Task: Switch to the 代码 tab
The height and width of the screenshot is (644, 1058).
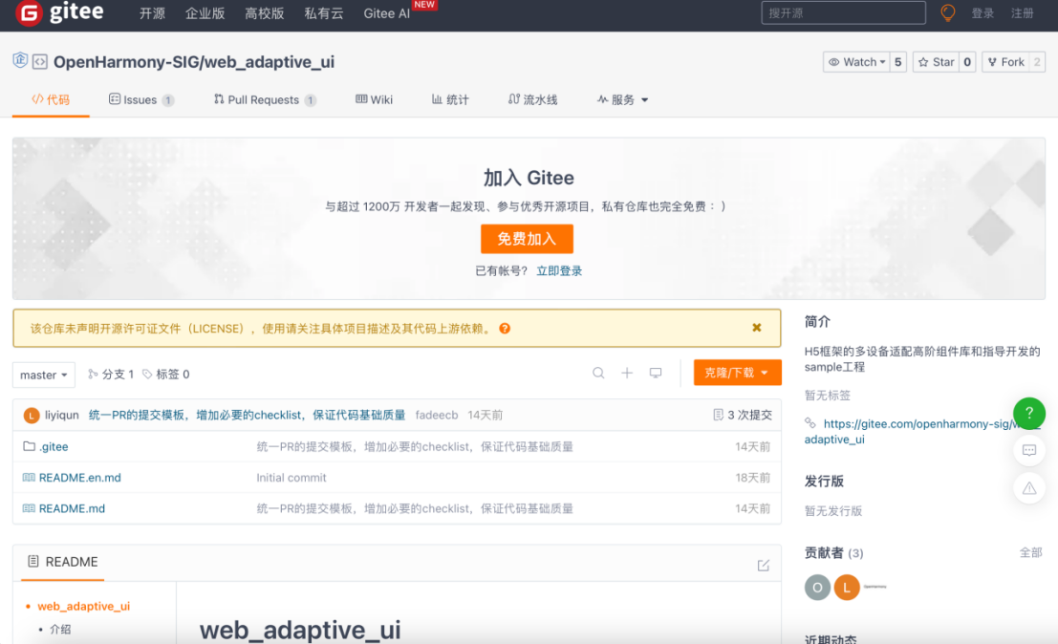Action: (51, 99)
